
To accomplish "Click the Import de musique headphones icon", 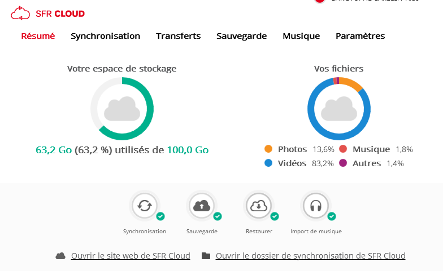I will click(x=315, y=206).
